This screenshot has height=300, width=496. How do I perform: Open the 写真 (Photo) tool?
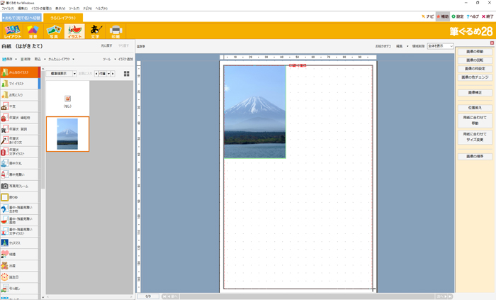click(53, 31)
